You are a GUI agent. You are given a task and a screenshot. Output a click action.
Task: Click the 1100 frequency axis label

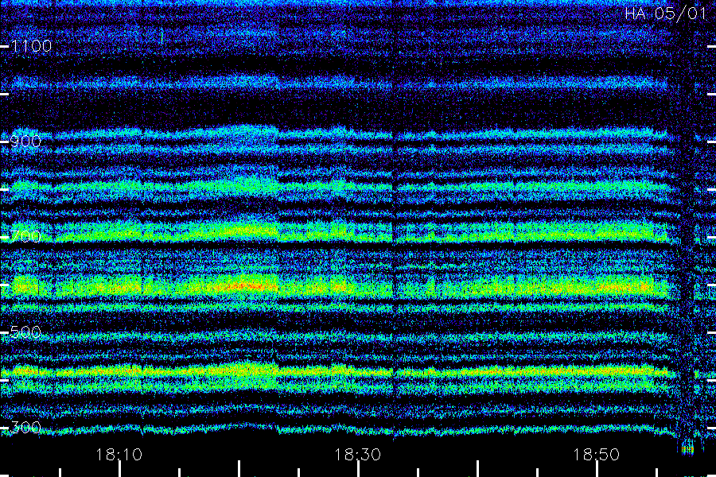31,46
